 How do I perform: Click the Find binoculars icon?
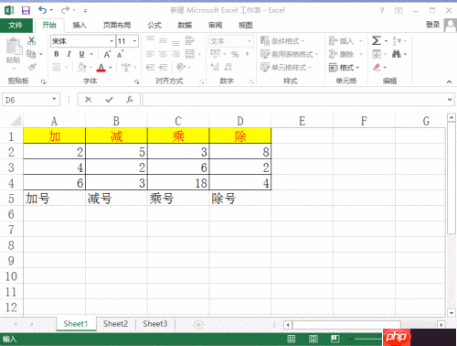(397, 54)
